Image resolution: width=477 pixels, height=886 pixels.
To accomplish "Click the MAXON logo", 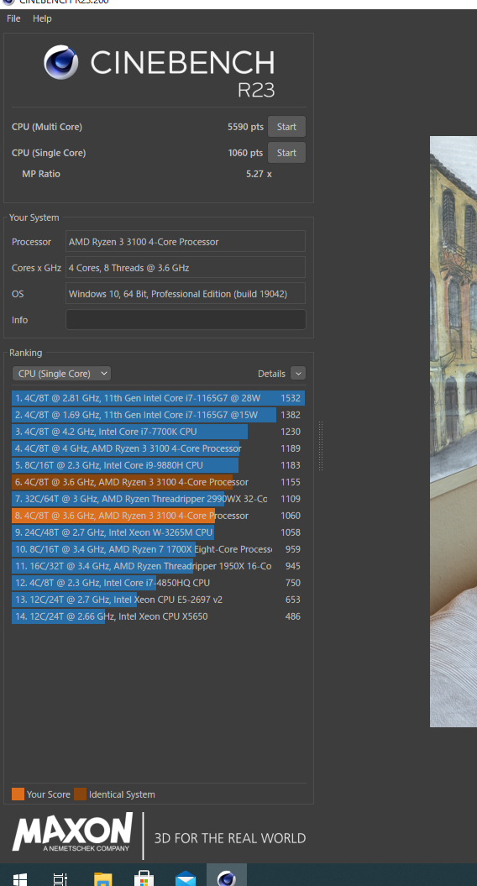I will tap(72, 833).
